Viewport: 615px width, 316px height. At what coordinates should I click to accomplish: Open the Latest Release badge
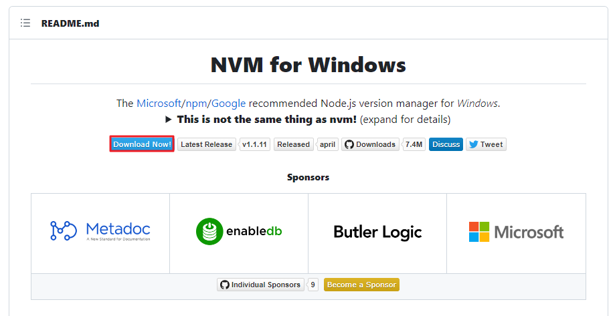click(207, 144)
